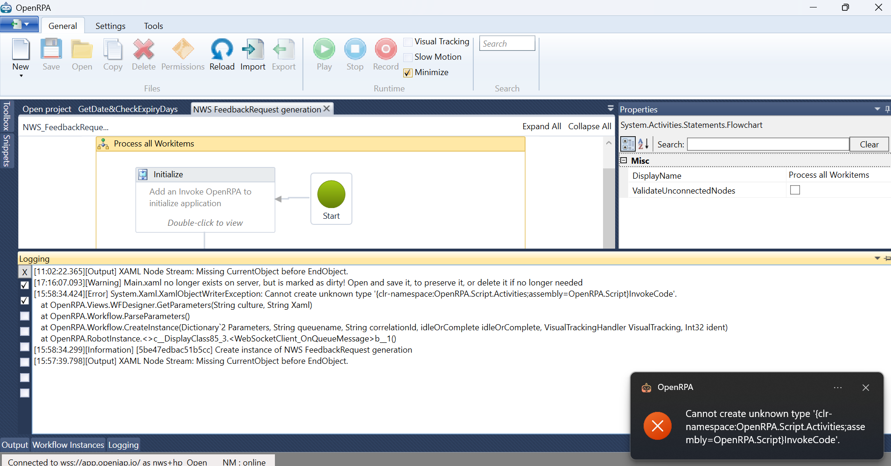Screen dimensions: 891x466
Task: Enable the Slow Motion checkbox
Action: click(408, 57)
